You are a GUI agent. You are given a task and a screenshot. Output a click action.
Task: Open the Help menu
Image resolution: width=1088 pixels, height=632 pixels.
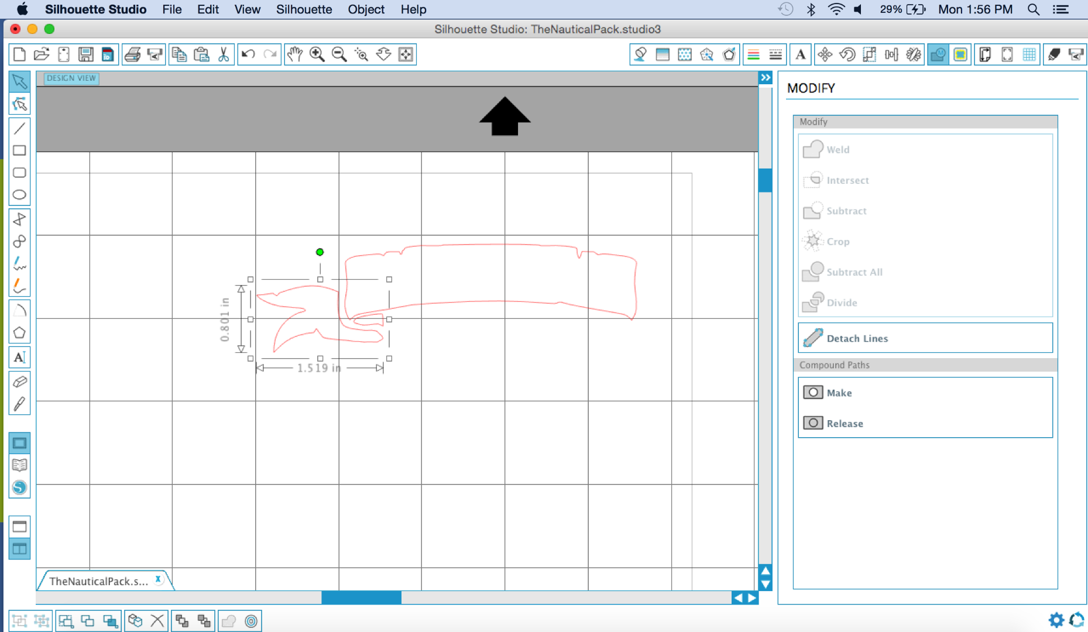[x=413, y=9]
